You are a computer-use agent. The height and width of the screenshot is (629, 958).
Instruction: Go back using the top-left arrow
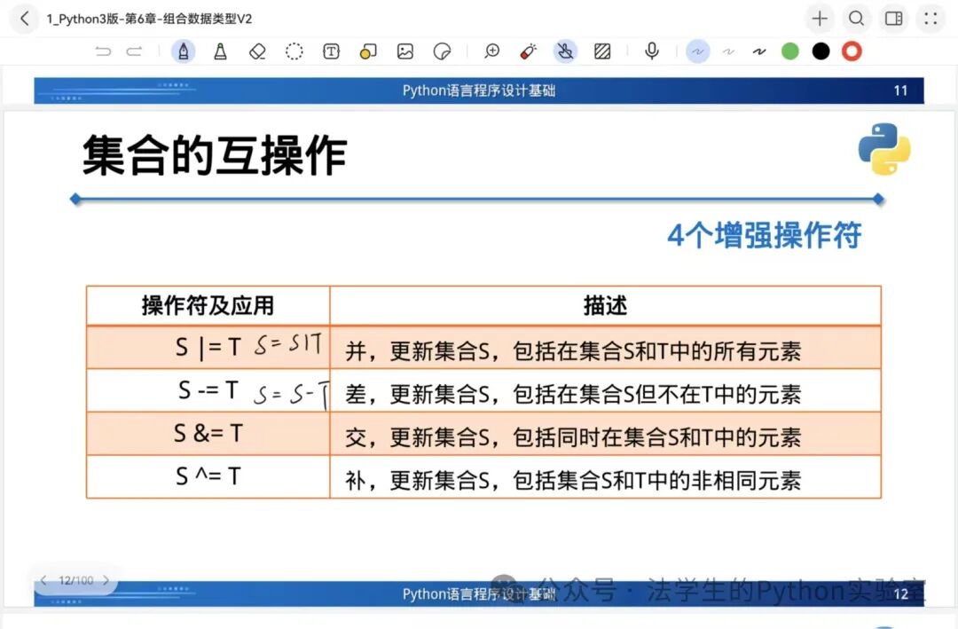[x=24, y=19]
